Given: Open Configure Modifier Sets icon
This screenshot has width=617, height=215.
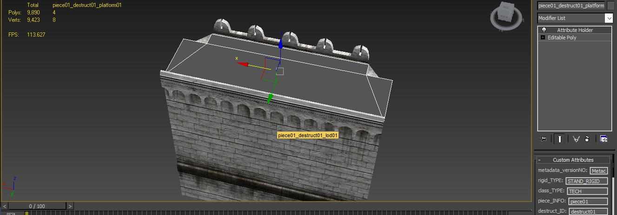Looking at the screenshot, I should [604, 139].
